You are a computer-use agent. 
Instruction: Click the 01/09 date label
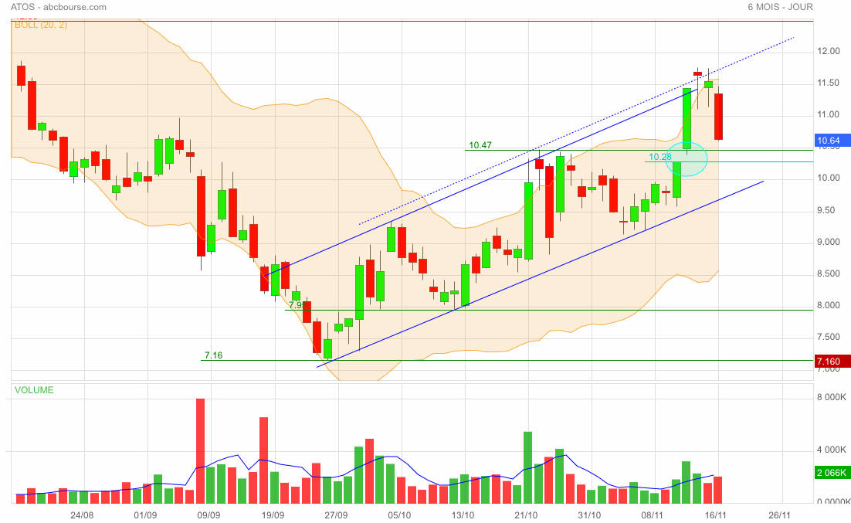[145, 515]
